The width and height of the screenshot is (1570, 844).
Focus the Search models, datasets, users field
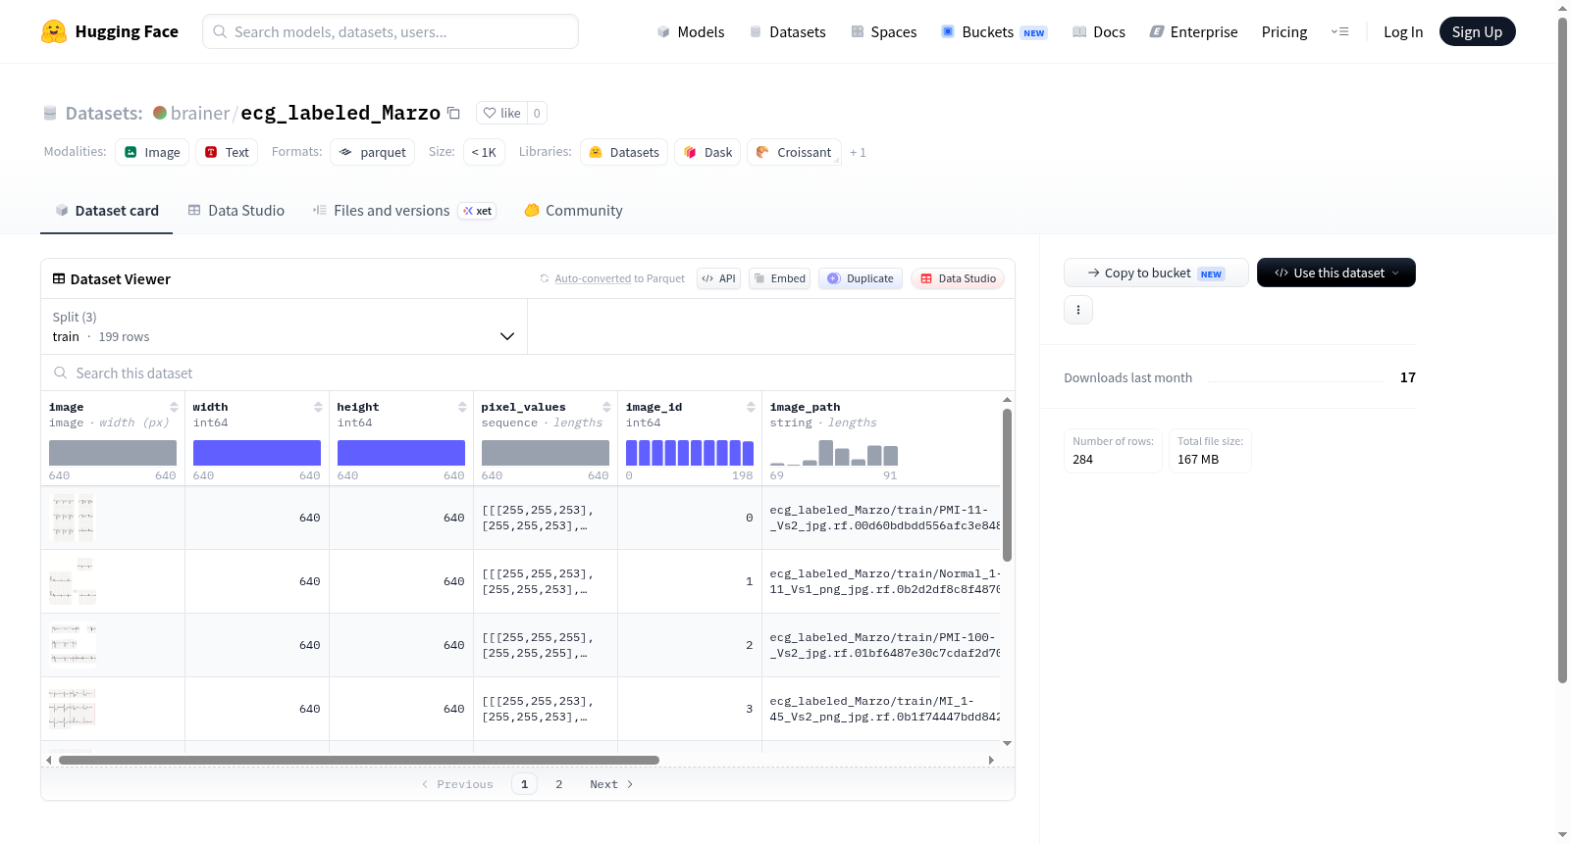pos(391,31)
